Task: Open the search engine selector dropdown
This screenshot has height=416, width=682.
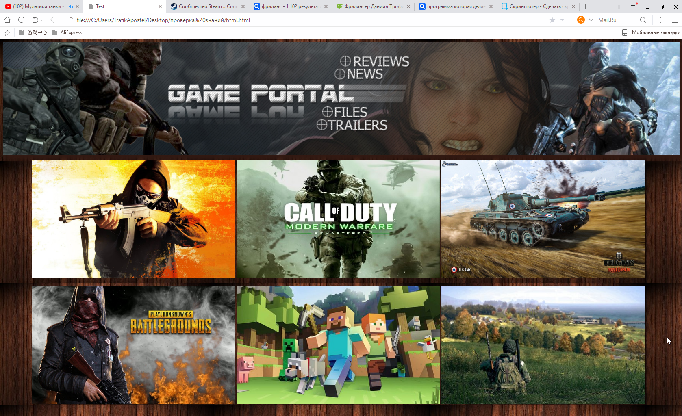Action: 591,20
